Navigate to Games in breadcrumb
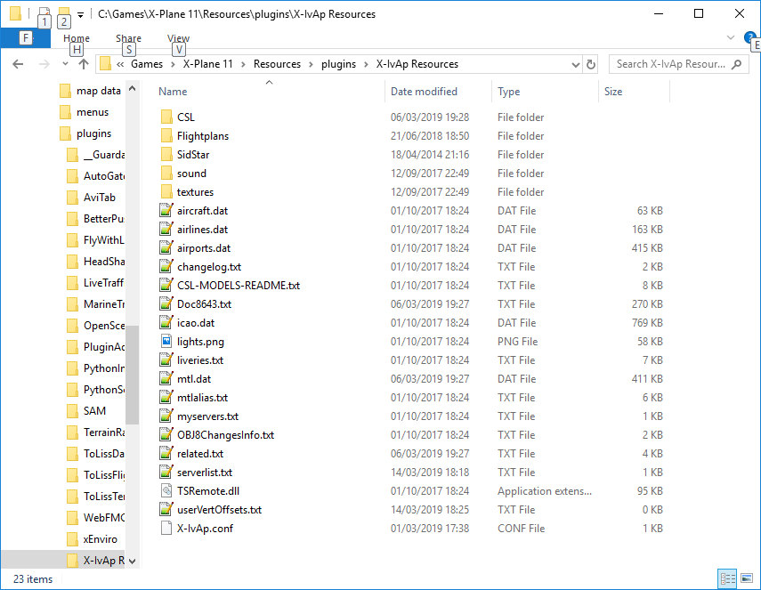761x590 pixels. [147, 64]
